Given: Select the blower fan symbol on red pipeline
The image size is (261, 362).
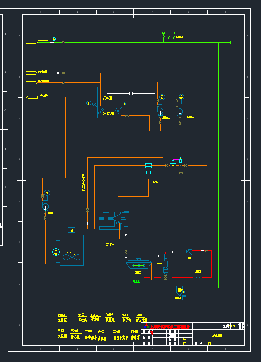Looking at the screenshot, I should click(x=189, y=252).
